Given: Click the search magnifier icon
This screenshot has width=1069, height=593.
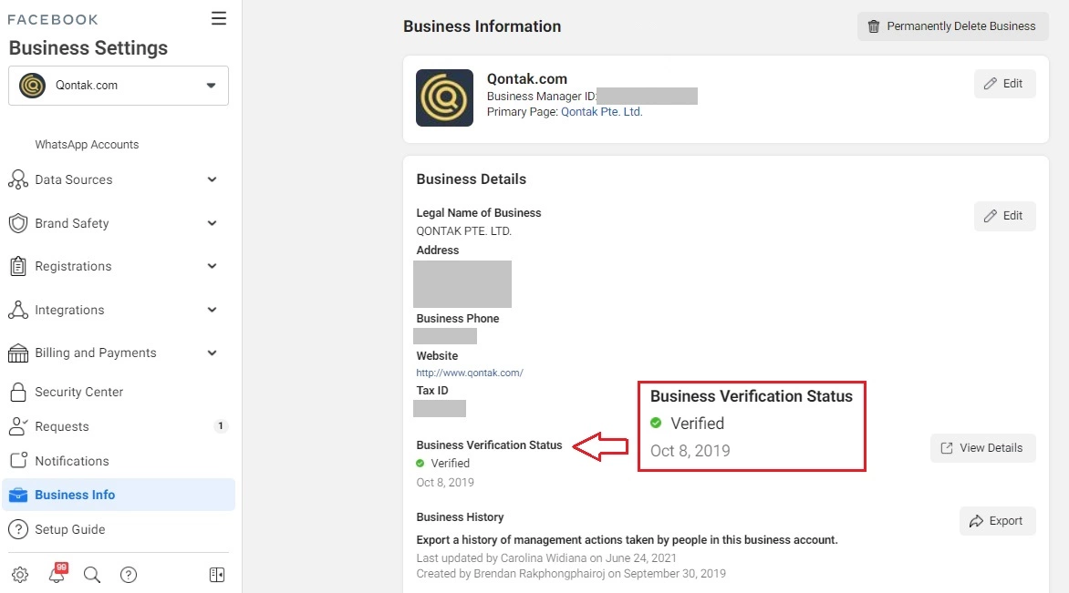Looking at the screenshot, I should pos(92,575).
